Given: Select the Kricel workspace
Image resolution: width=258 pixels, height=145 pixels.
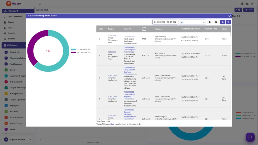Looking at the screenshot, I should 12,70.
